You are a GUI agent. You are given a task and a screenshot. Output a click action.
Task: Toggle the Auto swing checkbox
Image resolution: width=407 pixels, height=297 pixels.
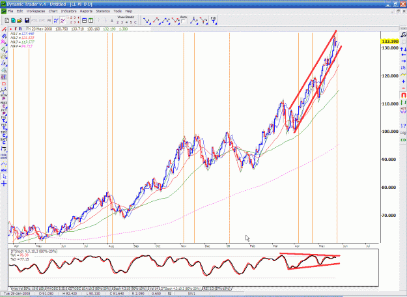click(x=183, y=21)
